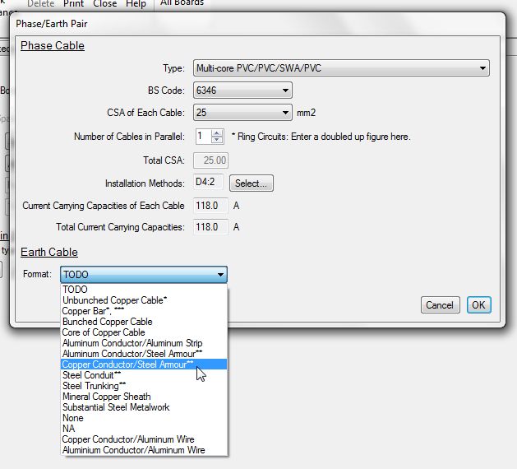
Task: Select Substantial Steel Metalwork option
Action: (144, 407)
